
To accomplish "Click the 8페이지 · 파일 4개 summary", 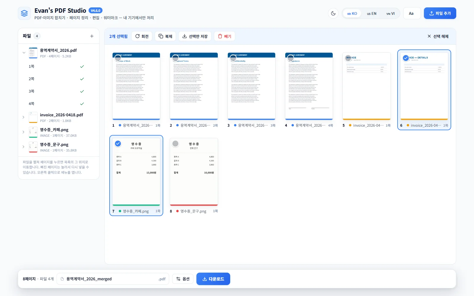I will [38, 279].
